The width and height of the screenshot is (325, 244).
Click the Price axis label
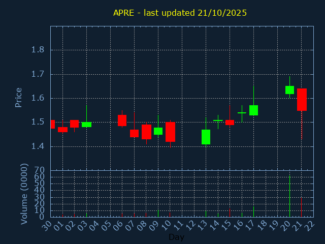point(19,97)
